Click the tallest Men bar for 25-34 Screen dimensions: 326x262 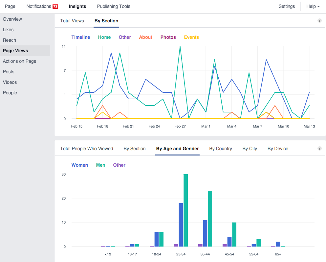pyautogui.click(x=186, y=210)
